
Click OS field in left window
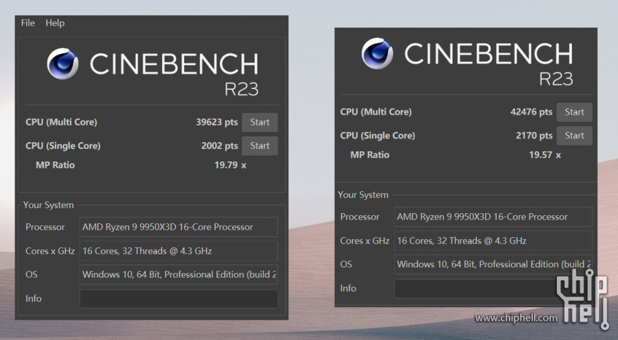(179, 274)
